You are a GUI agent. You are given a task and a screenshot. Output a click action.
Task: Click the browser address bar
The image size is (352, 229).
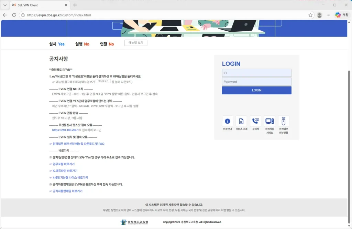pyautogui.click(x=137, y=15)
